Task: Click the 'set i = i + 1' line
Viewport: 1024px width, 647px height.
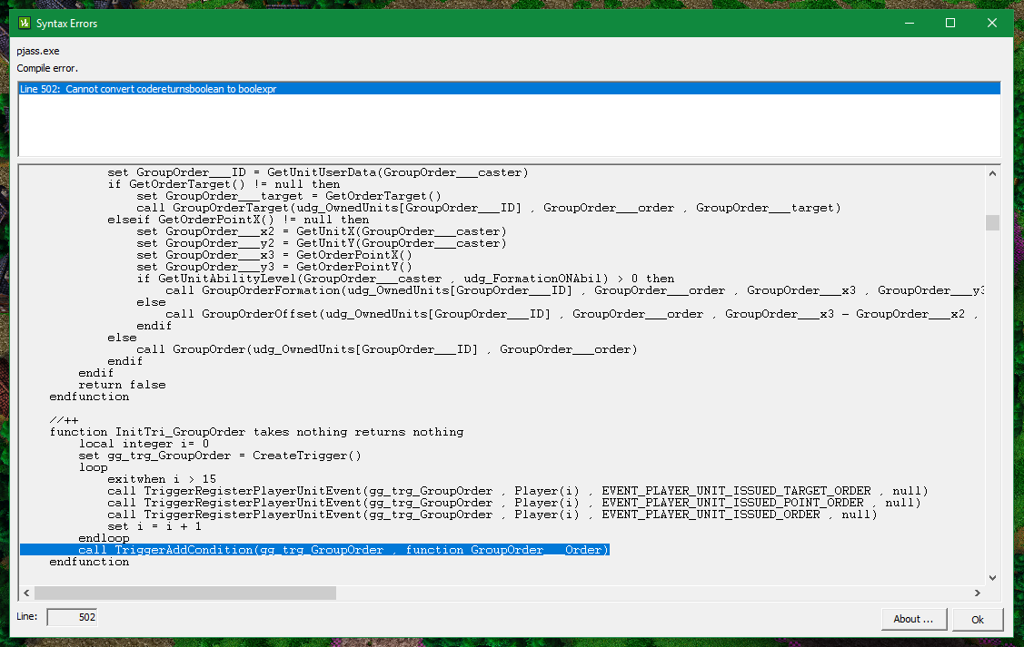Action: [154, 526]
